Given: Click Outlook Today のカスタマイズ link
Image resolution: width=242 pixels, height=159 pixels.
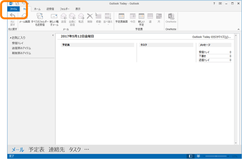Looking at the screenshot, I should pos(211,37).
